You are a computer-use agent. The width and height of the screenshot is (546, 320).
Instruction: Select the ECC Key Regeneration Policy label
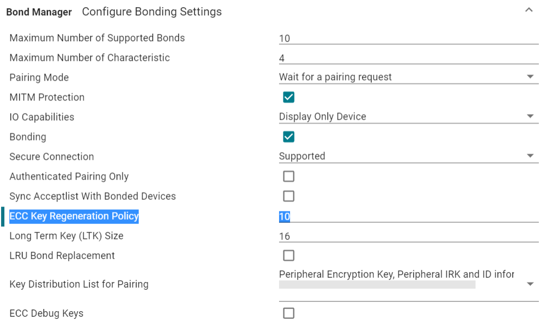pos(74,216)
